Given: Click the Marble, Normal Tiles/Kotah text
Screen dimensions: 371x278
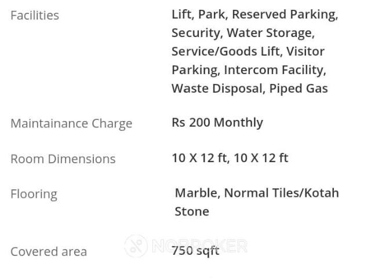Looking at the screenshot, I should tap(257, 193).
